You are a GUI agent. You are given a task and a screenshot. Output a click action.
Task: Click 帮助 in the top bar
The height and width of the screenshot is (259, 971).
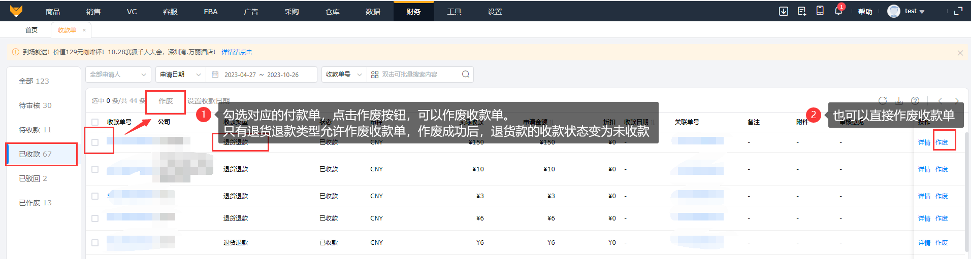tap(865, 12)
